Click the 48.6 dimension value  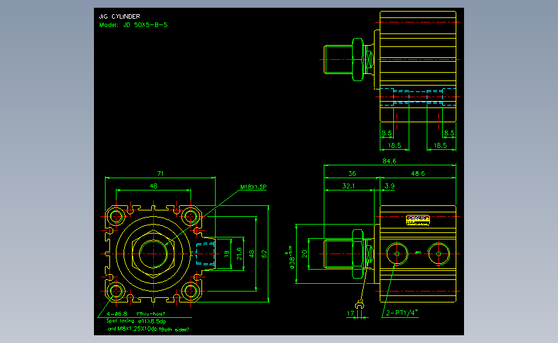click(418, 173)
